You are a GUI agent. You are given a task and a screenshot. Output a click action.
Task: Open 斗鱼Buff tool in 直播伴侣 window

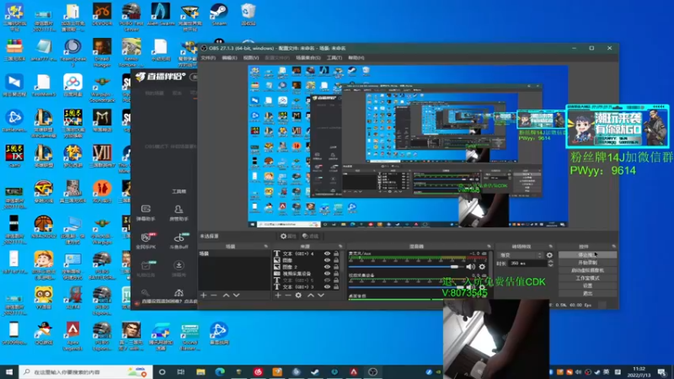coord(179,241)
